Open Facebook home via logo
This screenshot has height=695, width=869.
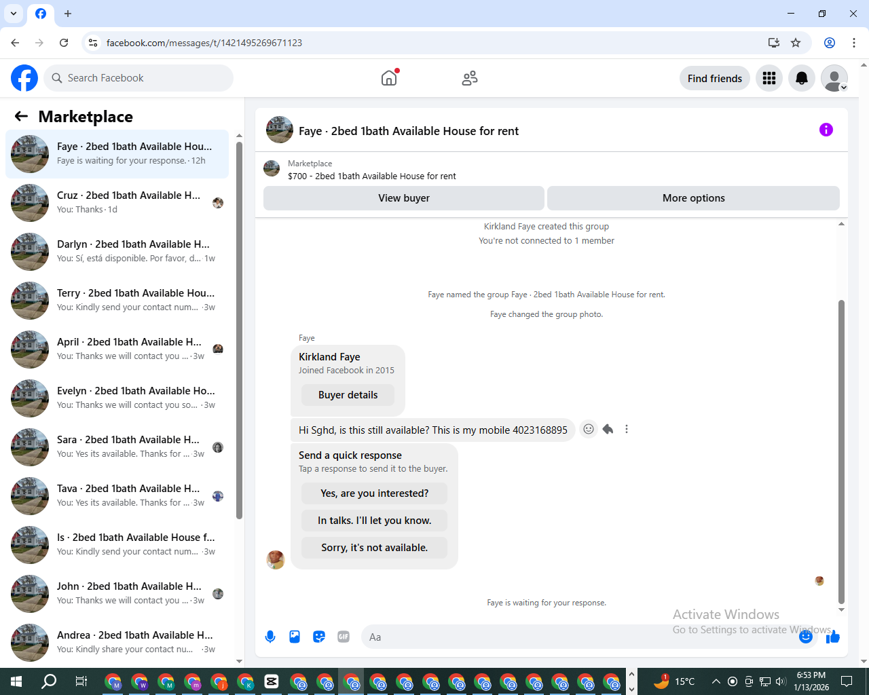pyautogui.click(x=24, y=78)
